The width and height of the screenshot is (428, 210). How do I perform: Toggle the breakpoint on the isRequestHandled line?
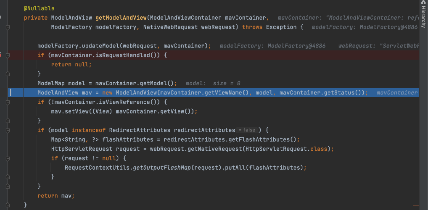(1, 55)
